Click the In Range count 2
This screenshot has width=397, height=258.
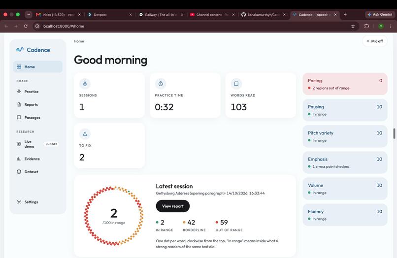(162, 222)
